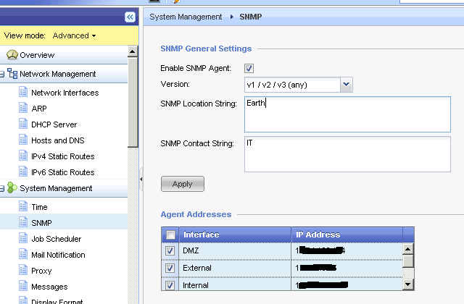Viewport: 464px width, 304px height.
Task: Select the DMZ interface name cell
Action: click(x=235, y=251)
